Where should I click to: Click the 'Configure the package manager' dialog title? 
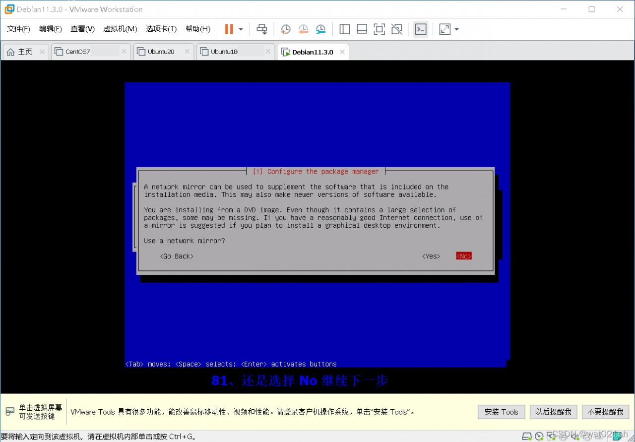tap(316, 171)
